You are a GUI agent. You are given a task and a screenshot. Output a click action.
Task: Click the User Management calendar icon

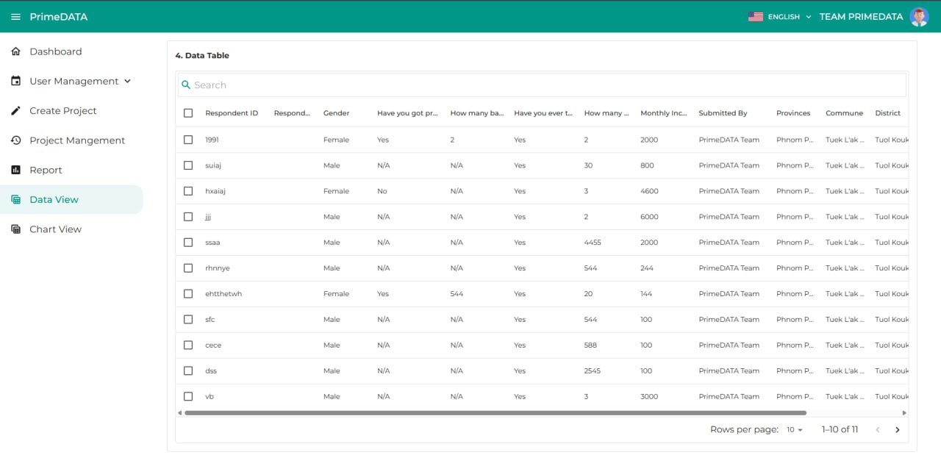pyautogui.click(x=15, y=81)
